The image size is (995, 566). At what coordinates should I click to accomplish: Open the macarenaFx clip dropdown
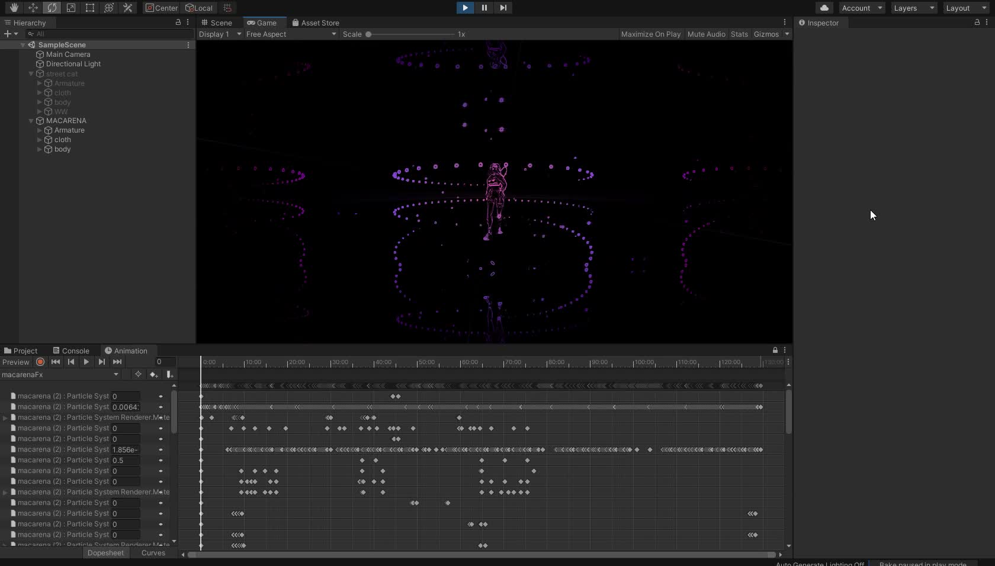click(59, 374)
